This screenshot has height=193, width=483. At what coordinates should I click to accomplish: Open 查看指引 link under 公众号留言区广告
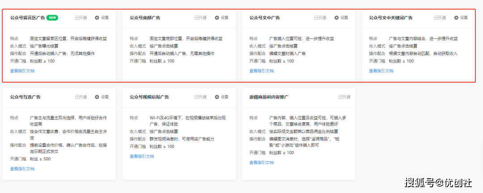pos(17,71)
